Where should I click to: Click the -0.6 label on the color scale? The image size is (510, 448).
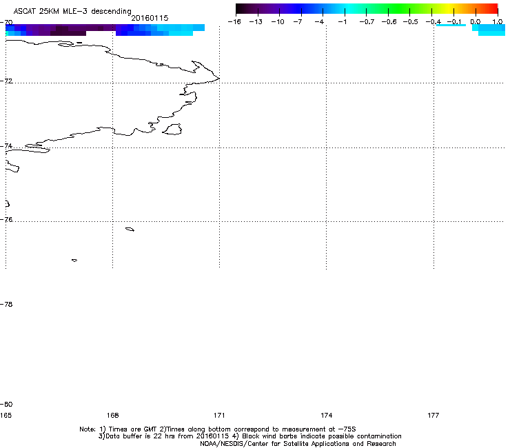(x=389, y=22)
